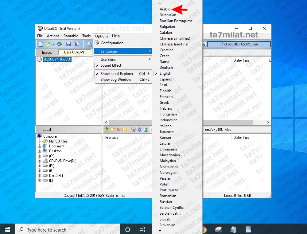This screenshot has width=307, height=234.
Task: Click the Cortana circle icon
Action: tap(128, 230)
